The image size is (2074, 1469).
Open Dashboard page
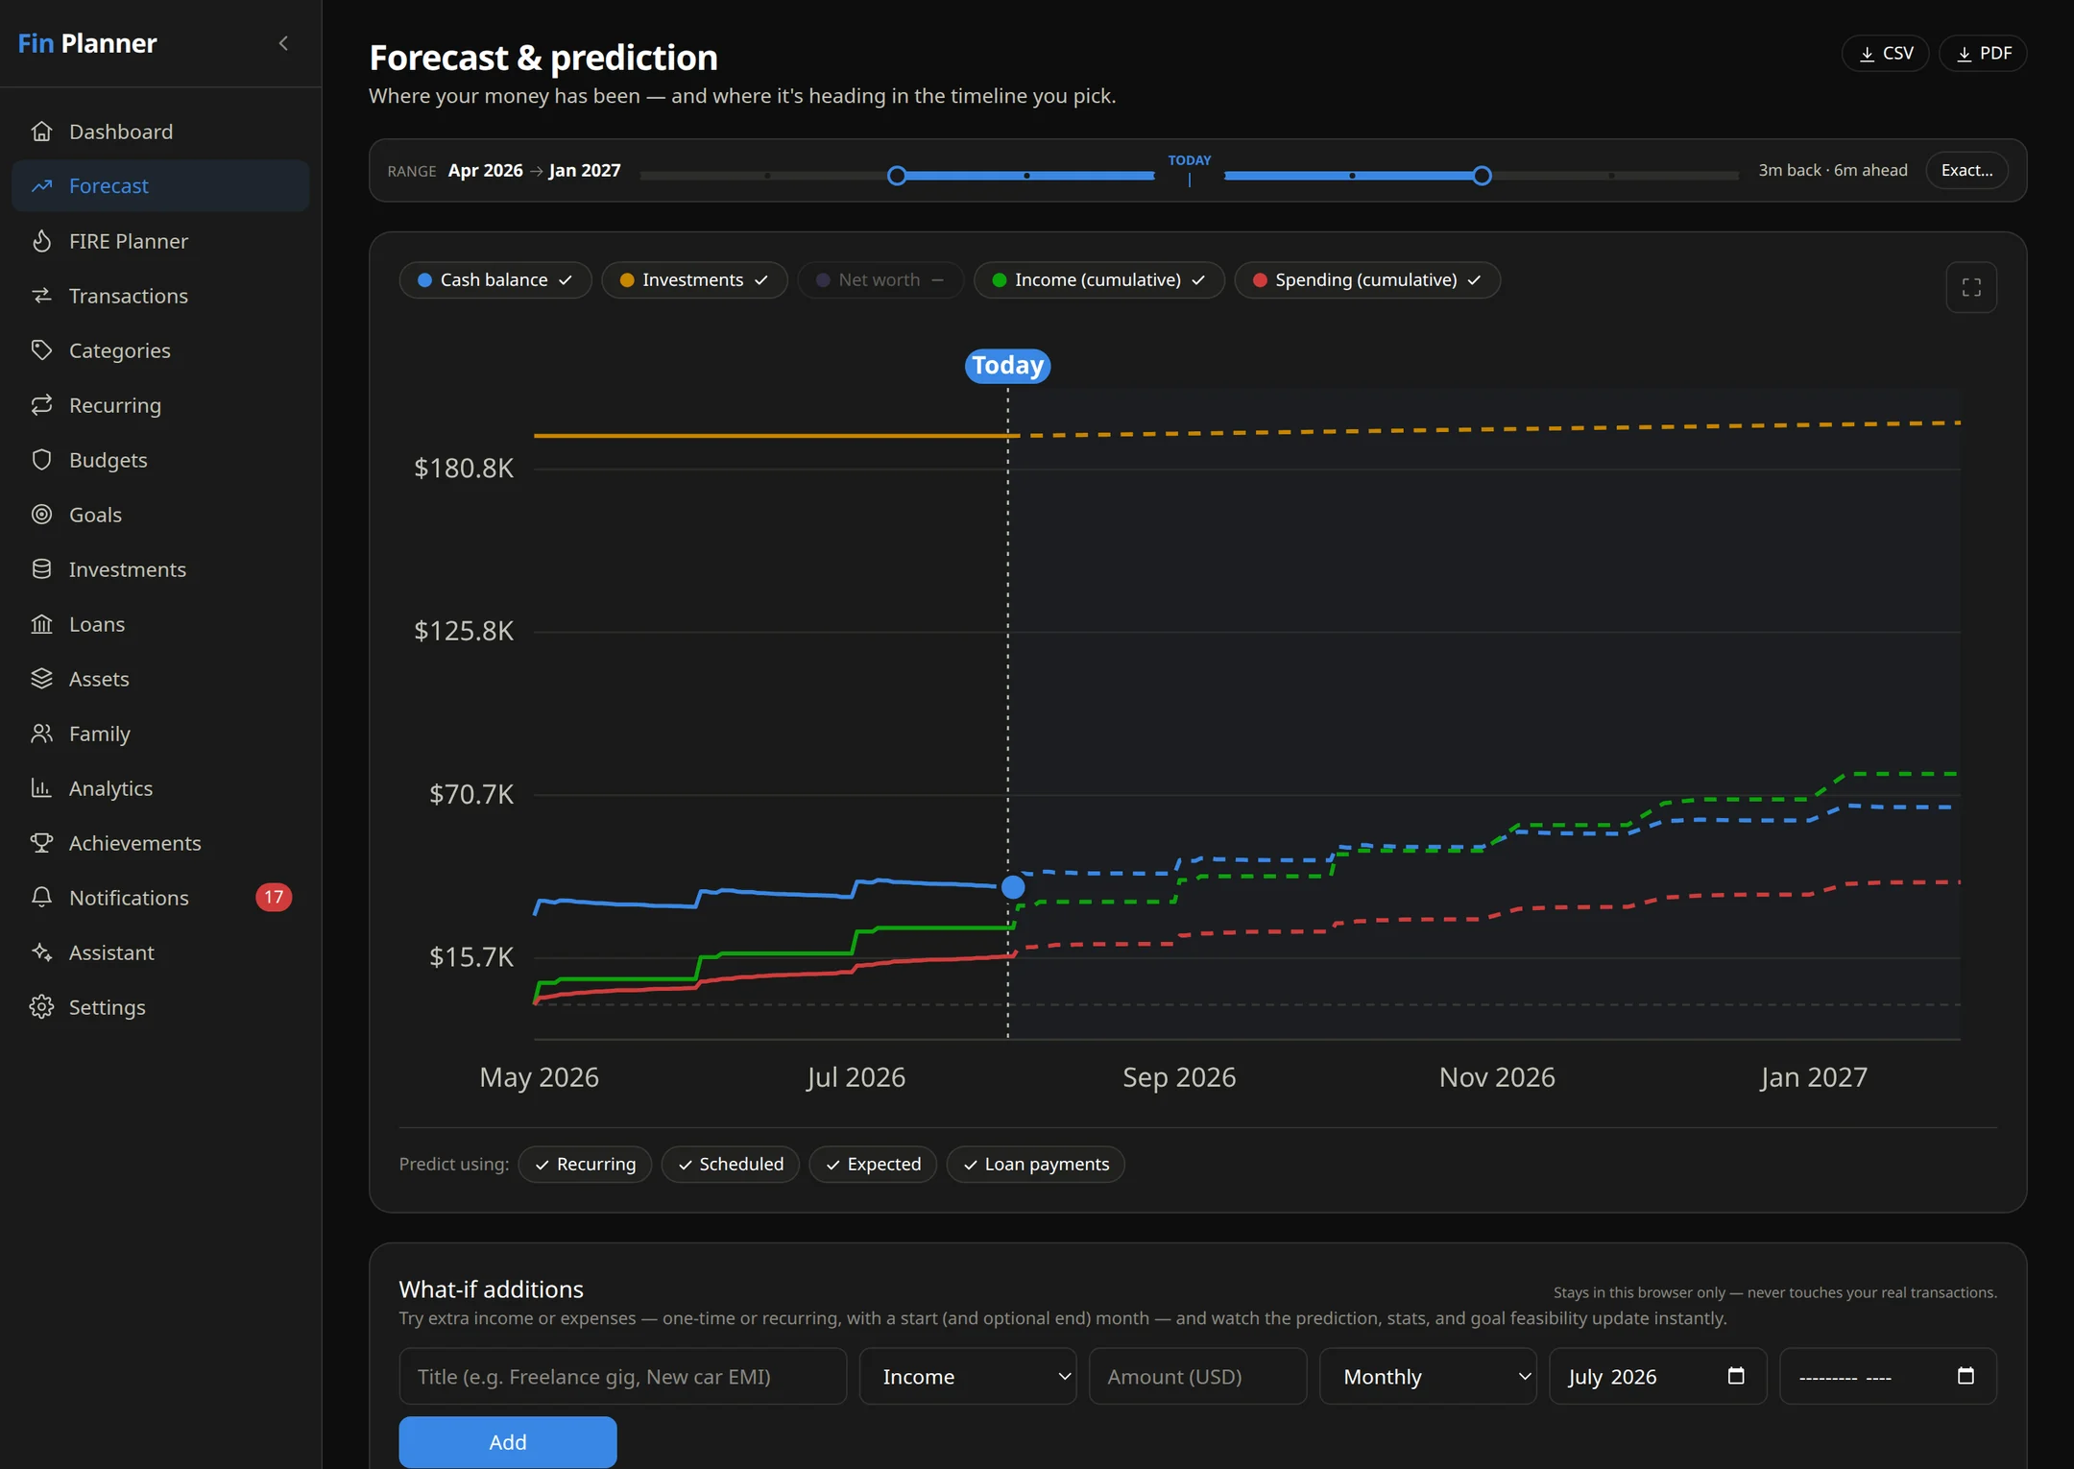pyautogui.click(x=160, y=132)
